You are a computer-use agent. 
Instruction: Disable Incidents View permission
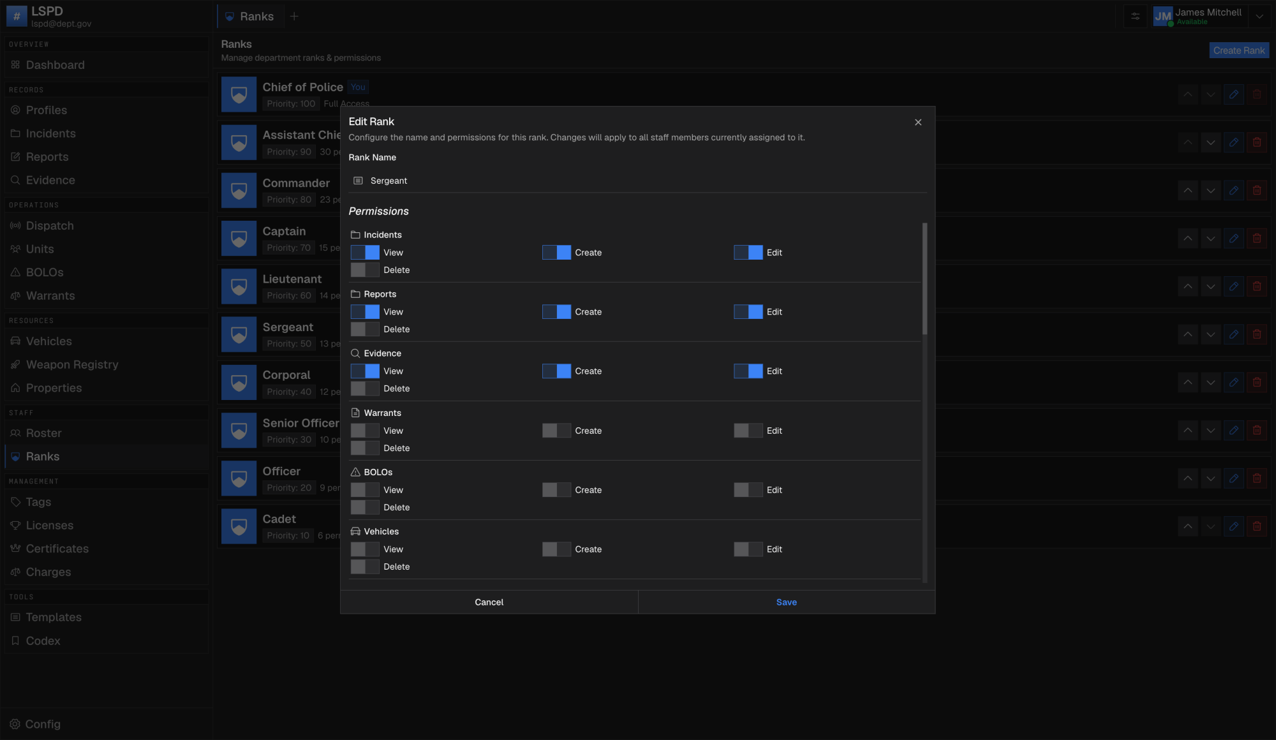coord(365,253)
